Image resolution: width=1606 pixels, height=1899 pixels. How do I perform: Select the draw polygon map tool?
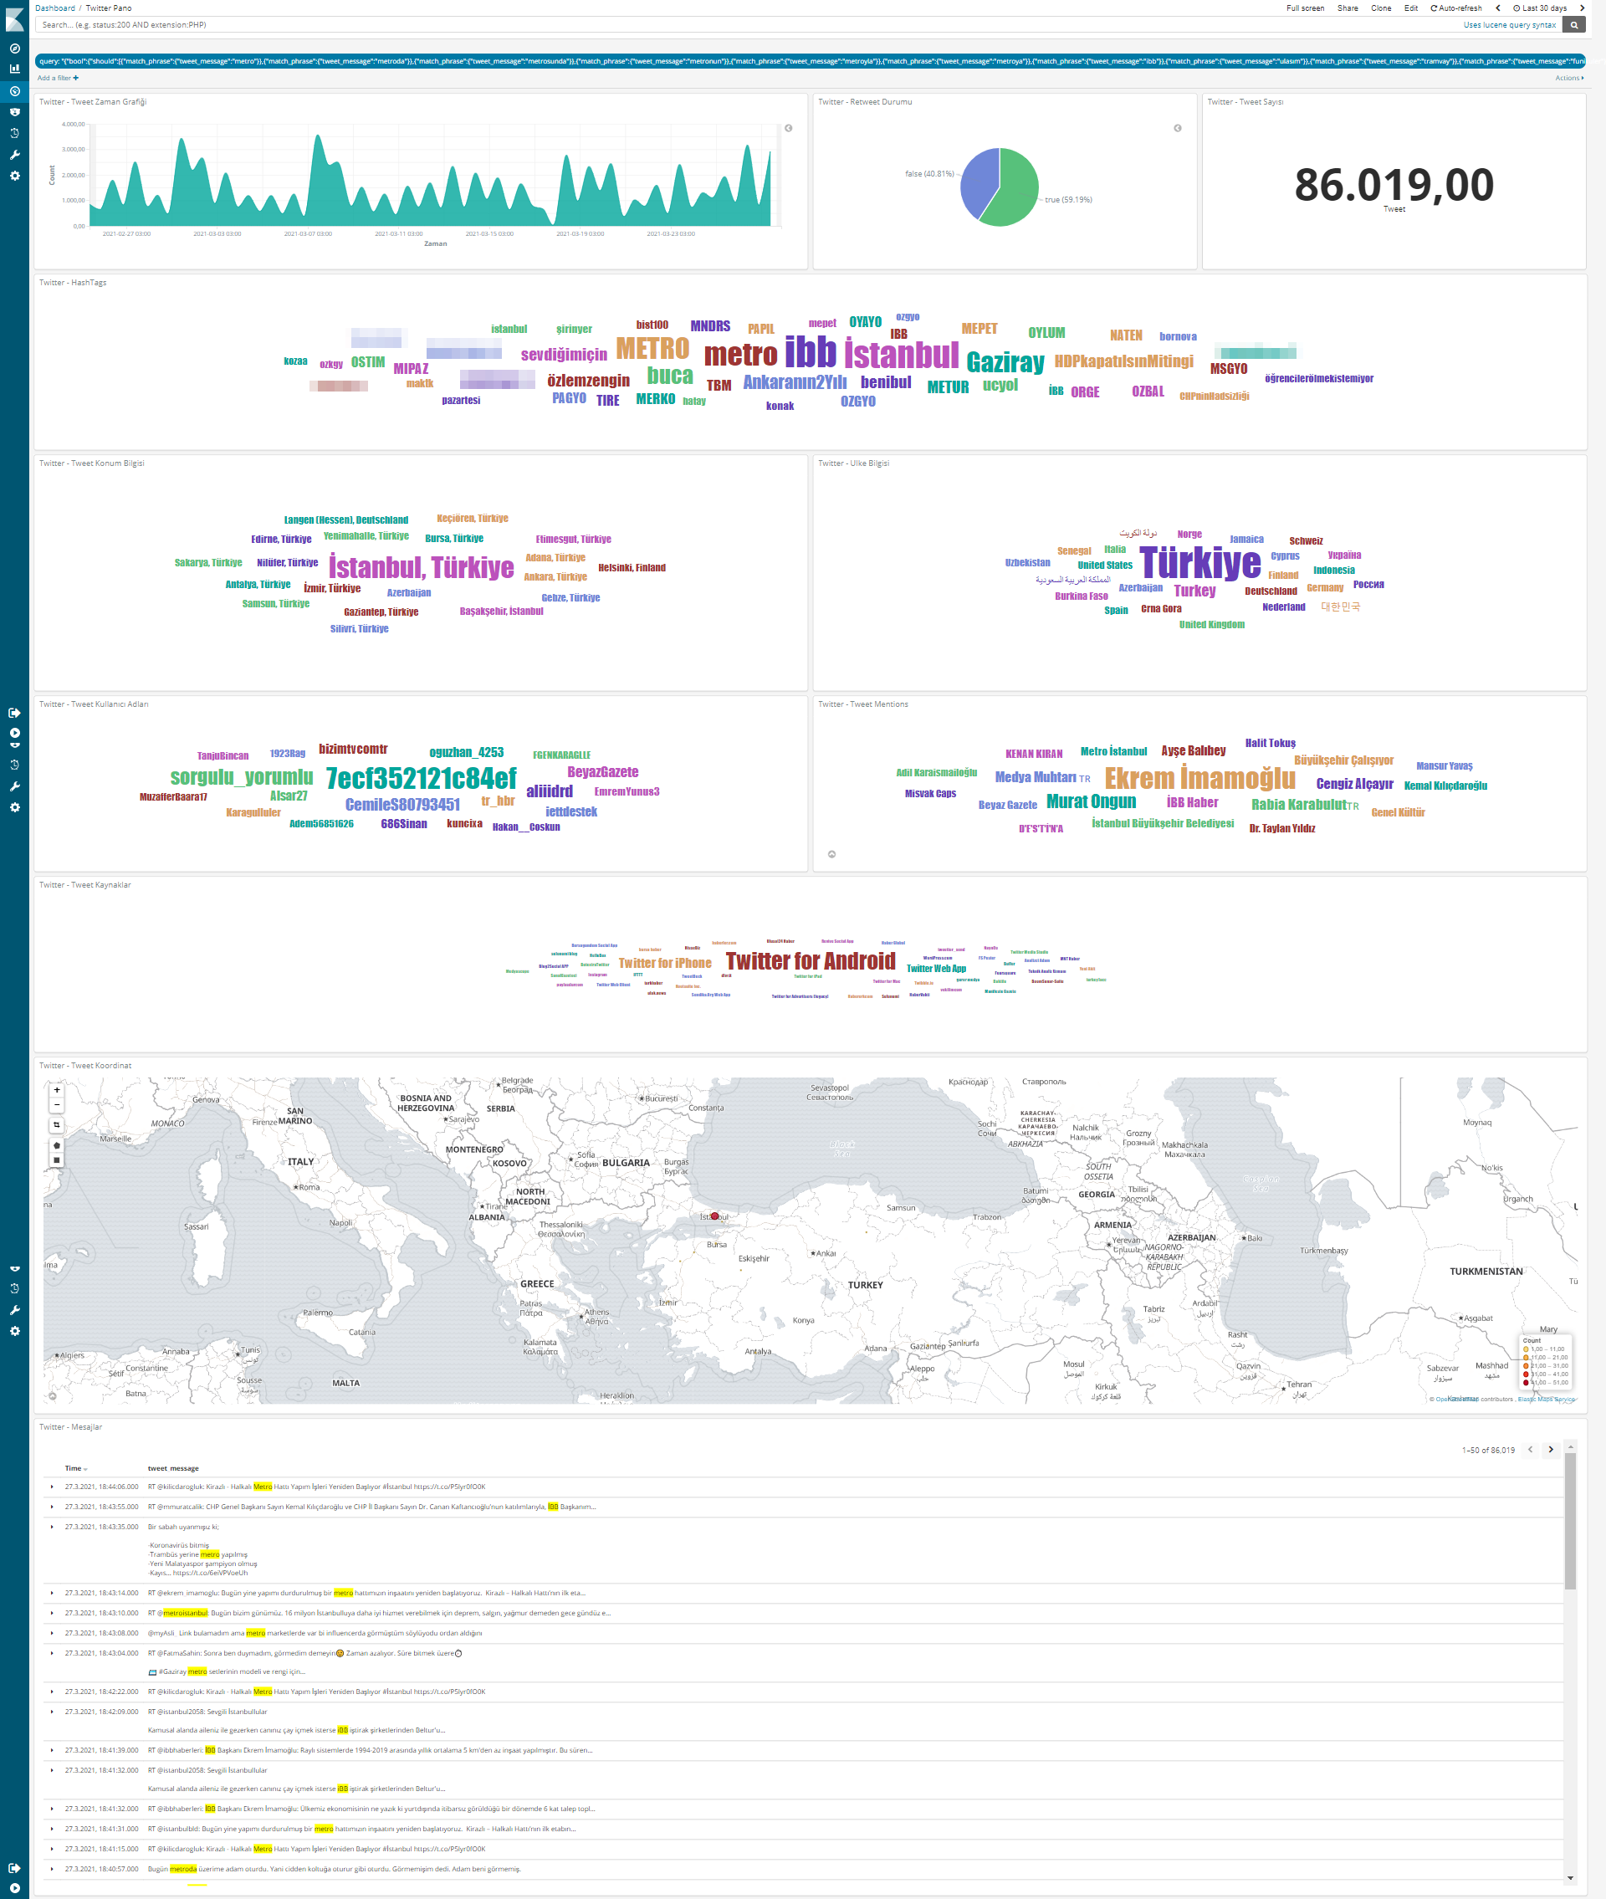[x=56, y=1145]
